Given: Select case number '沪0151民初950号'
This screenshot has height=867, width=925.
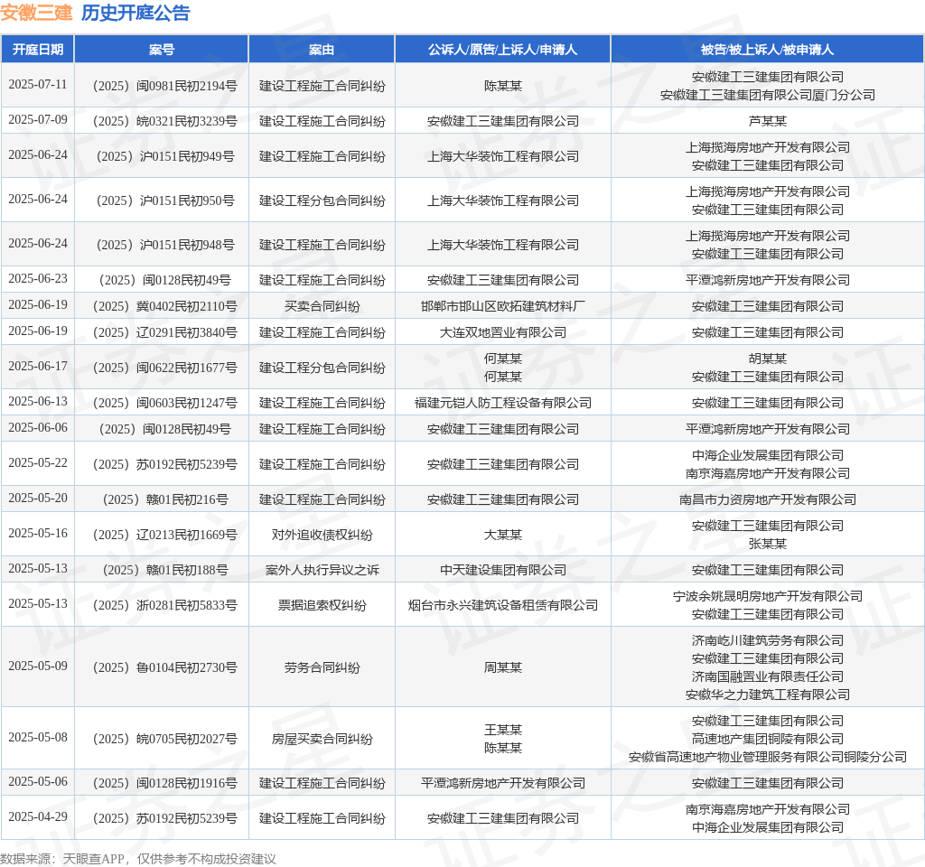Looking at the screenshot, I should click(187, 201).
